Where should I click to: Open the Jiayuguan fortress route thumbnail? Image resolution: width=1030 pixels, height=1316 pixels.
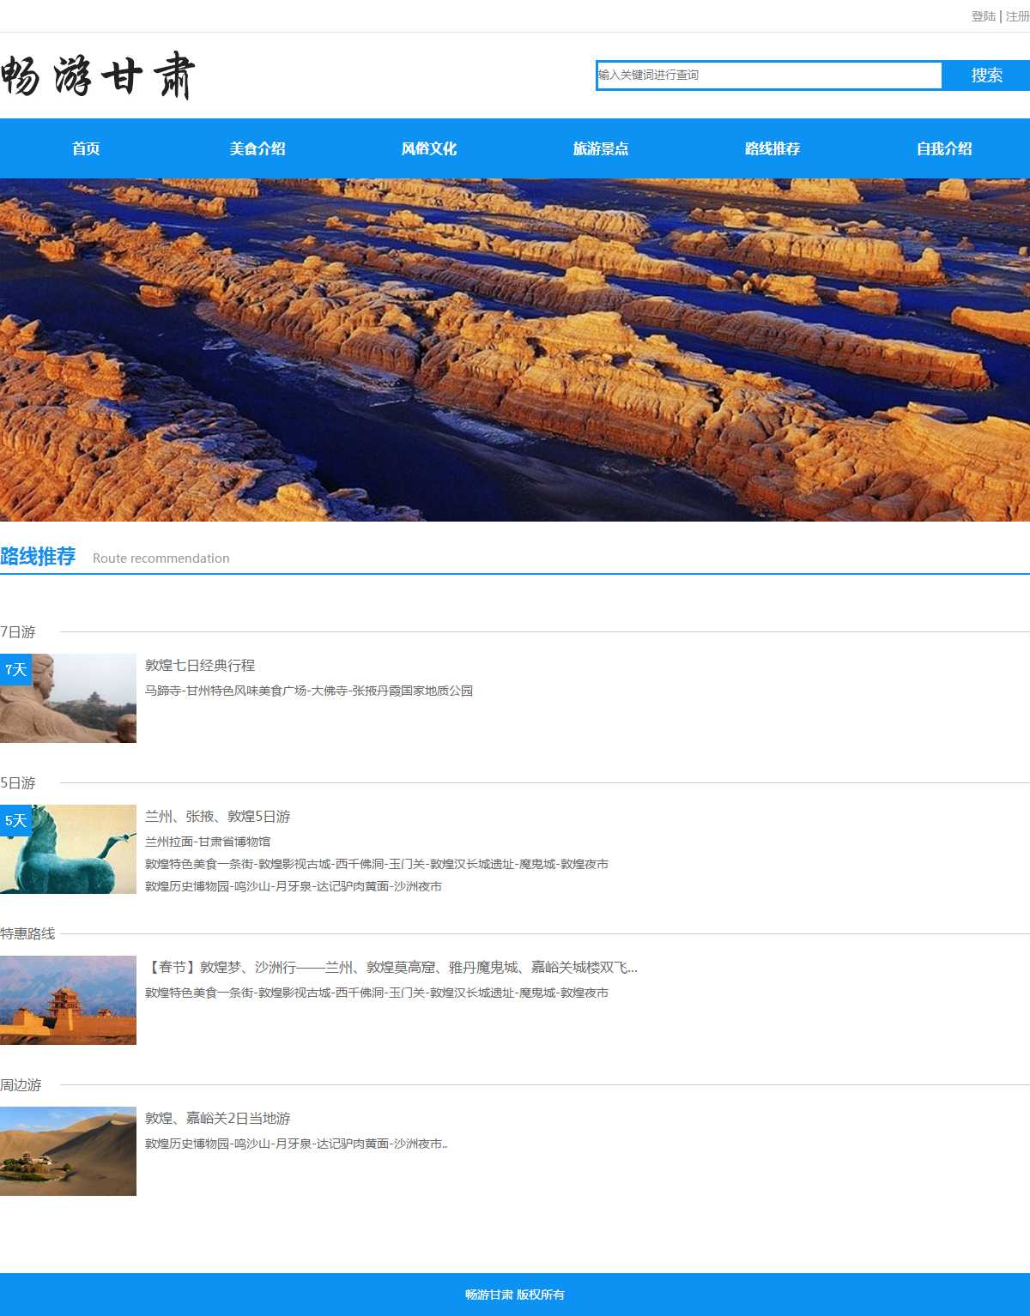pyautogui.click(x=68, y=1000)
